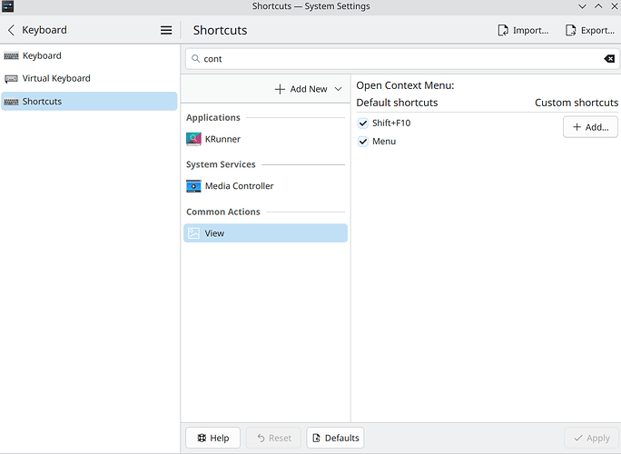The width and height of the screenshot is (621, 454).
Task: Click the Shortcuts icon in the sidebar
Action: pos(11,102)
